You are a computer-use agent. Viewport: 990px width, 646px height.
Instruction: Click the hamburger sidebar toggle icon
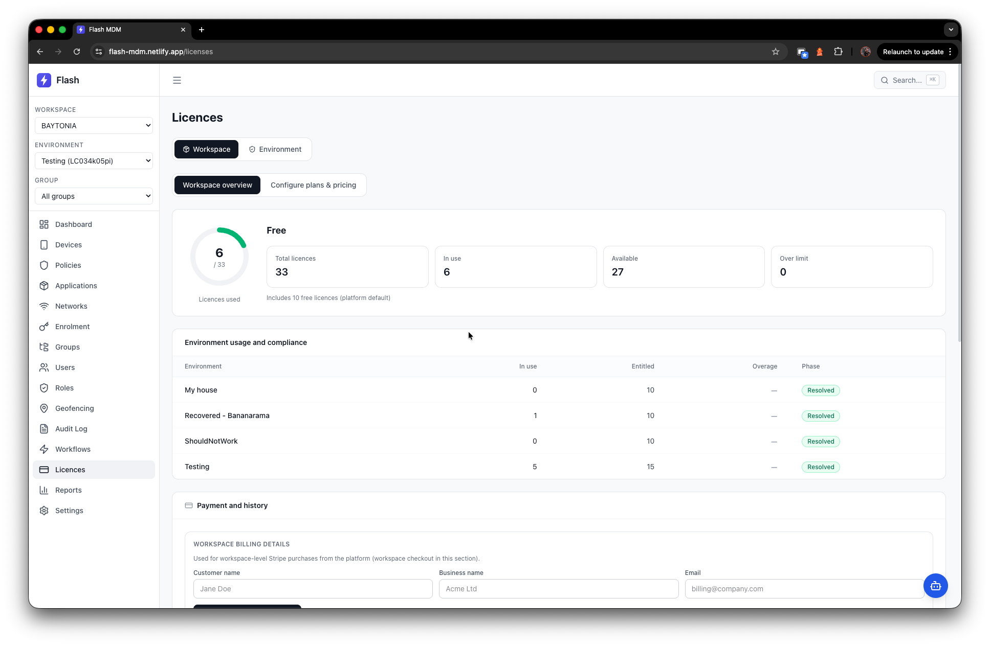(177, 80)
